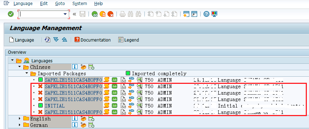Select the German language entry
309x129 pixels.
pos(39,125)
